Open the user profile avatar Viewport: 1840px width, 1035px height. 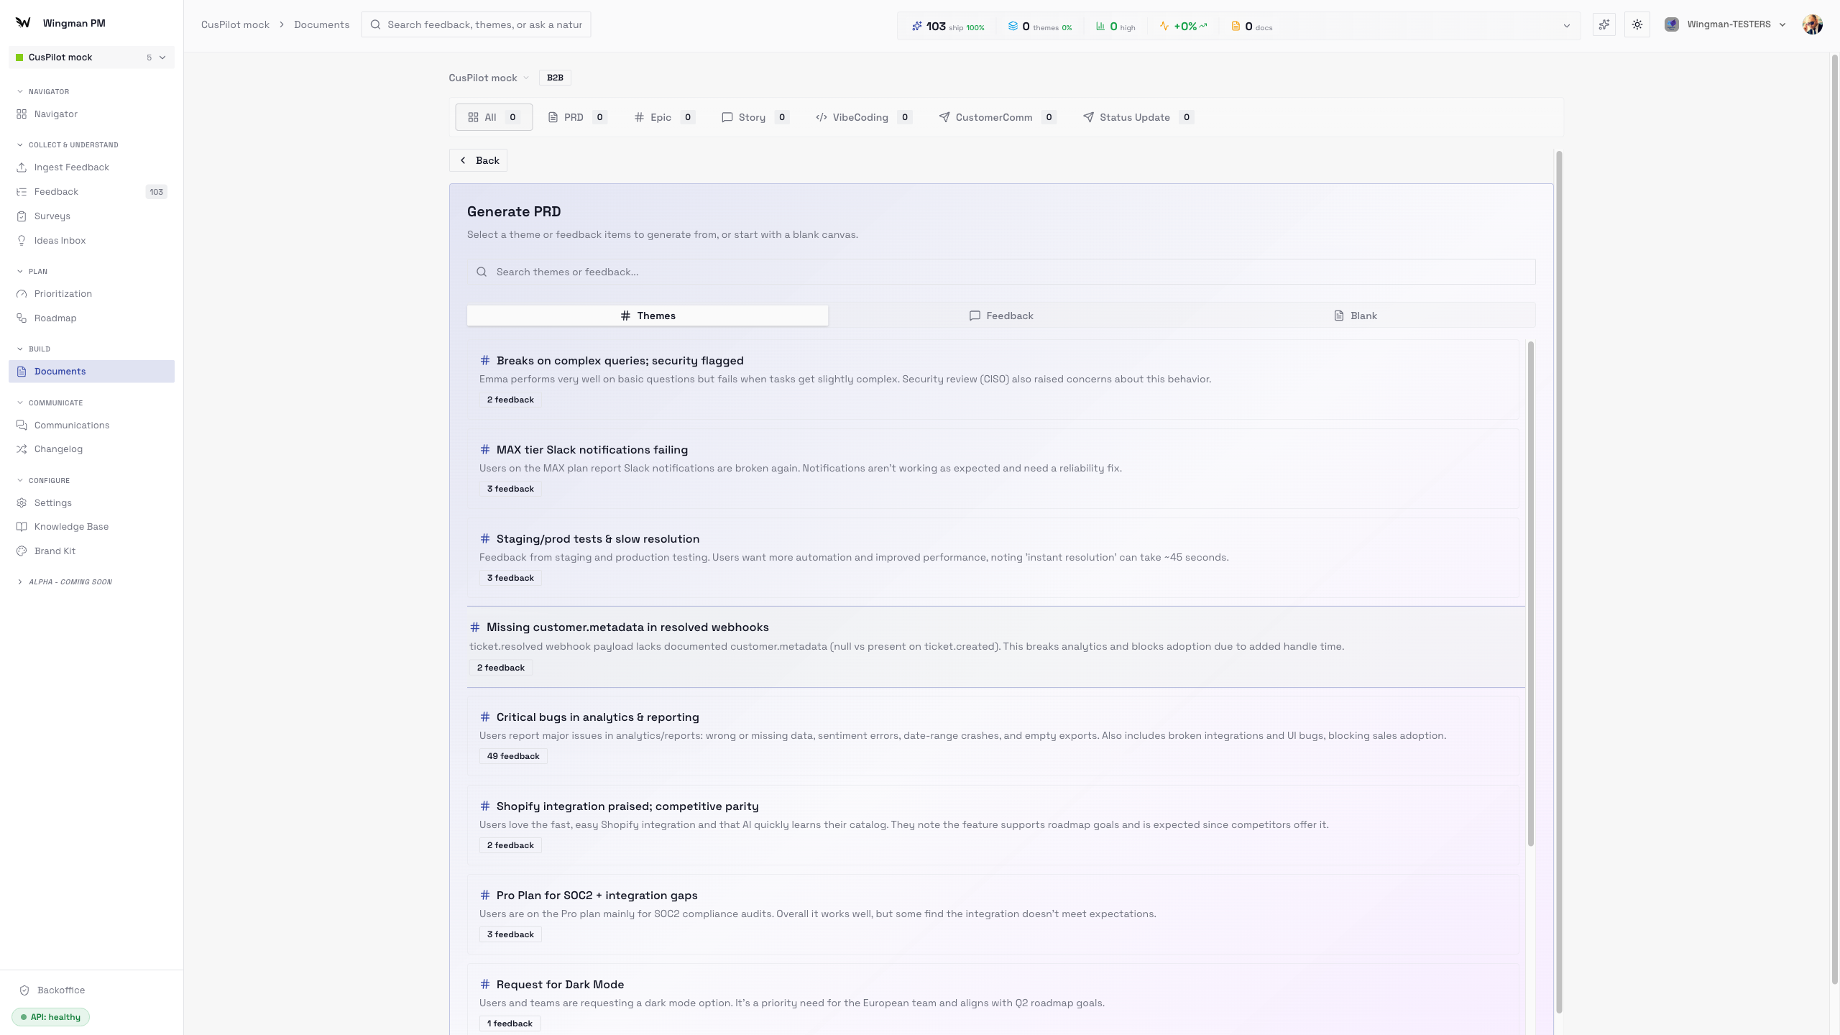coord(1812,24)
